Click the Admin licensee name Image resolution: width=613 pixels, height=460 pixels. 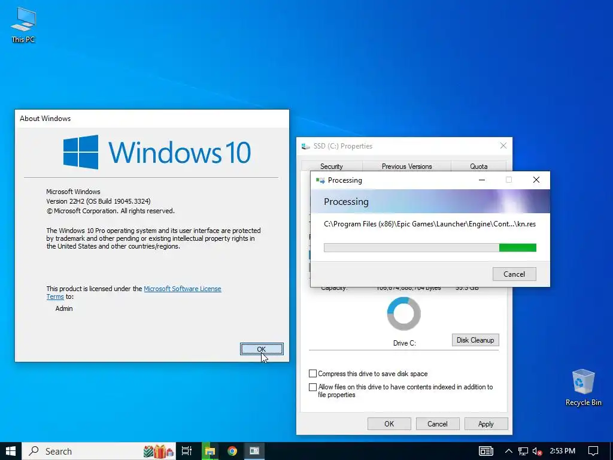(x=64, y=308)
